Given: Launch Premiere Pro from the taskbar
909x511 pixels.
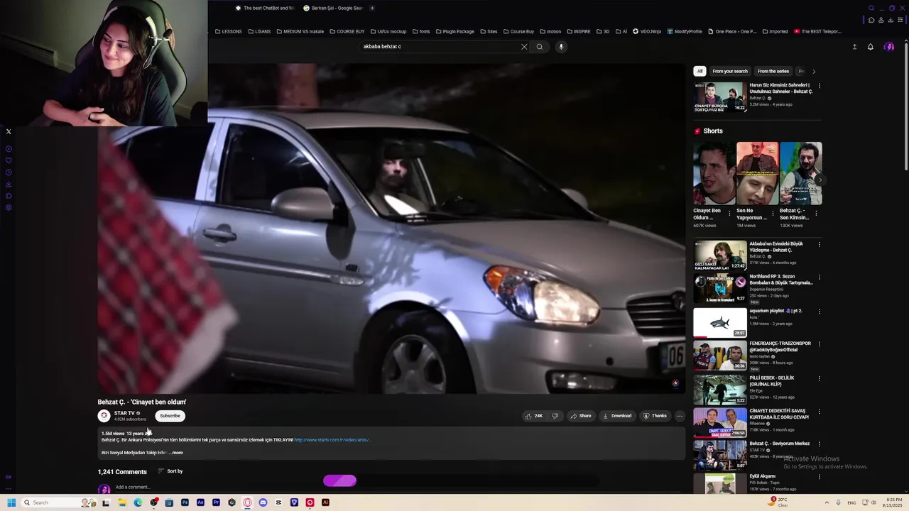Looking at the screenshot, I should tap(216, 502).
